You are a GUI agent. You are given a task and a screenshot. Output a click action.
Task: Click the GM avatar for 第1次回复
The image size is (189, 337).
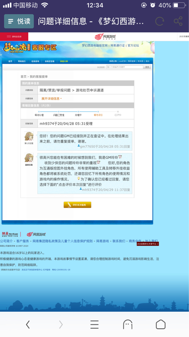(29, 136)
